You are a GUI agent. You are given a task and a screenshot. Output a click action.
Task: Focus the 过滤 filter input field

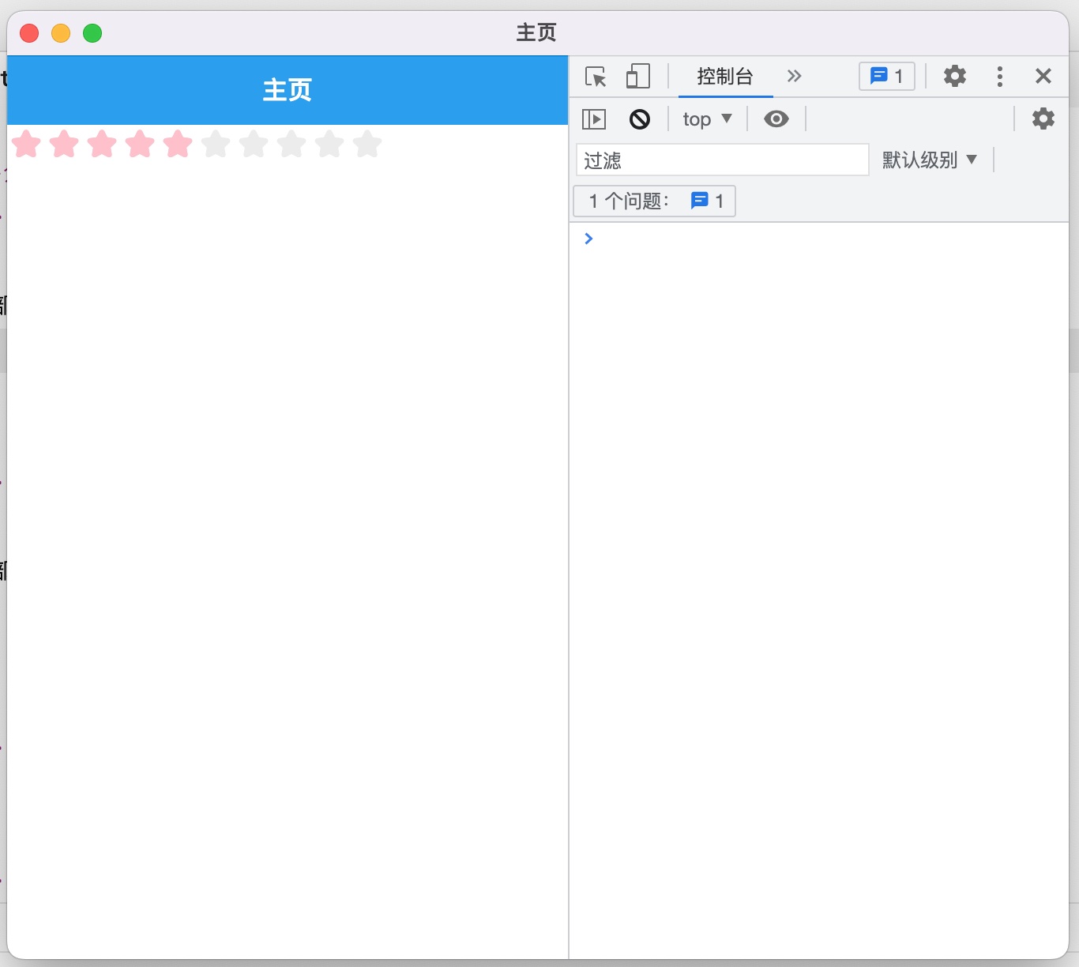(x=722, y=160)
